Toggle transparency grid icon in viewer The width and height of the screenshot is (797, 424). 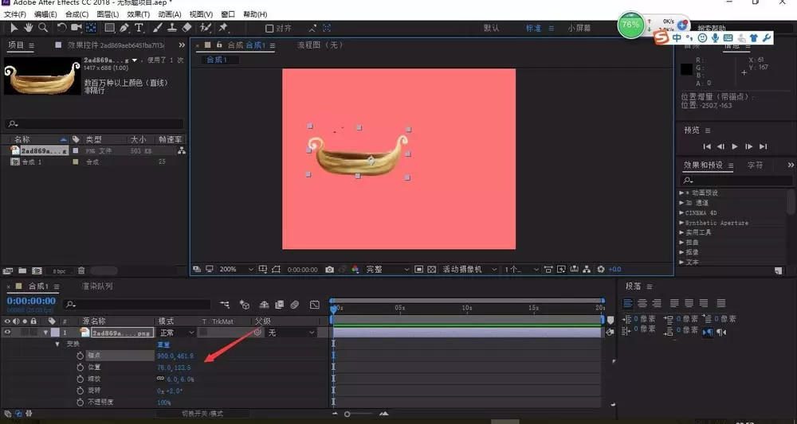click(431, 270)
